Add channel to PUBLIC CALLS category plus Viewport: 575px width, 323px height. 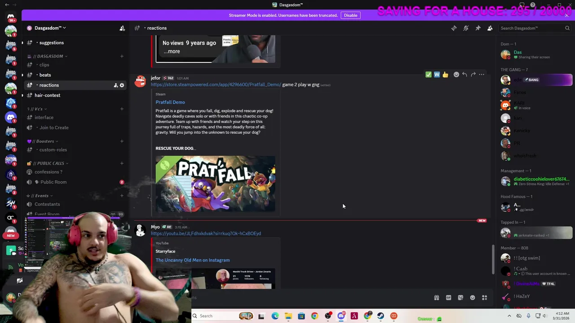click(122, 163)
